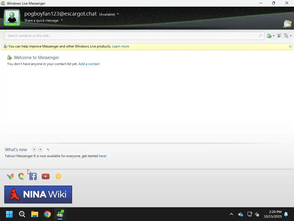
Task: Open the dropdown arrow beside Show menu icon
Action: pos(291,36)
